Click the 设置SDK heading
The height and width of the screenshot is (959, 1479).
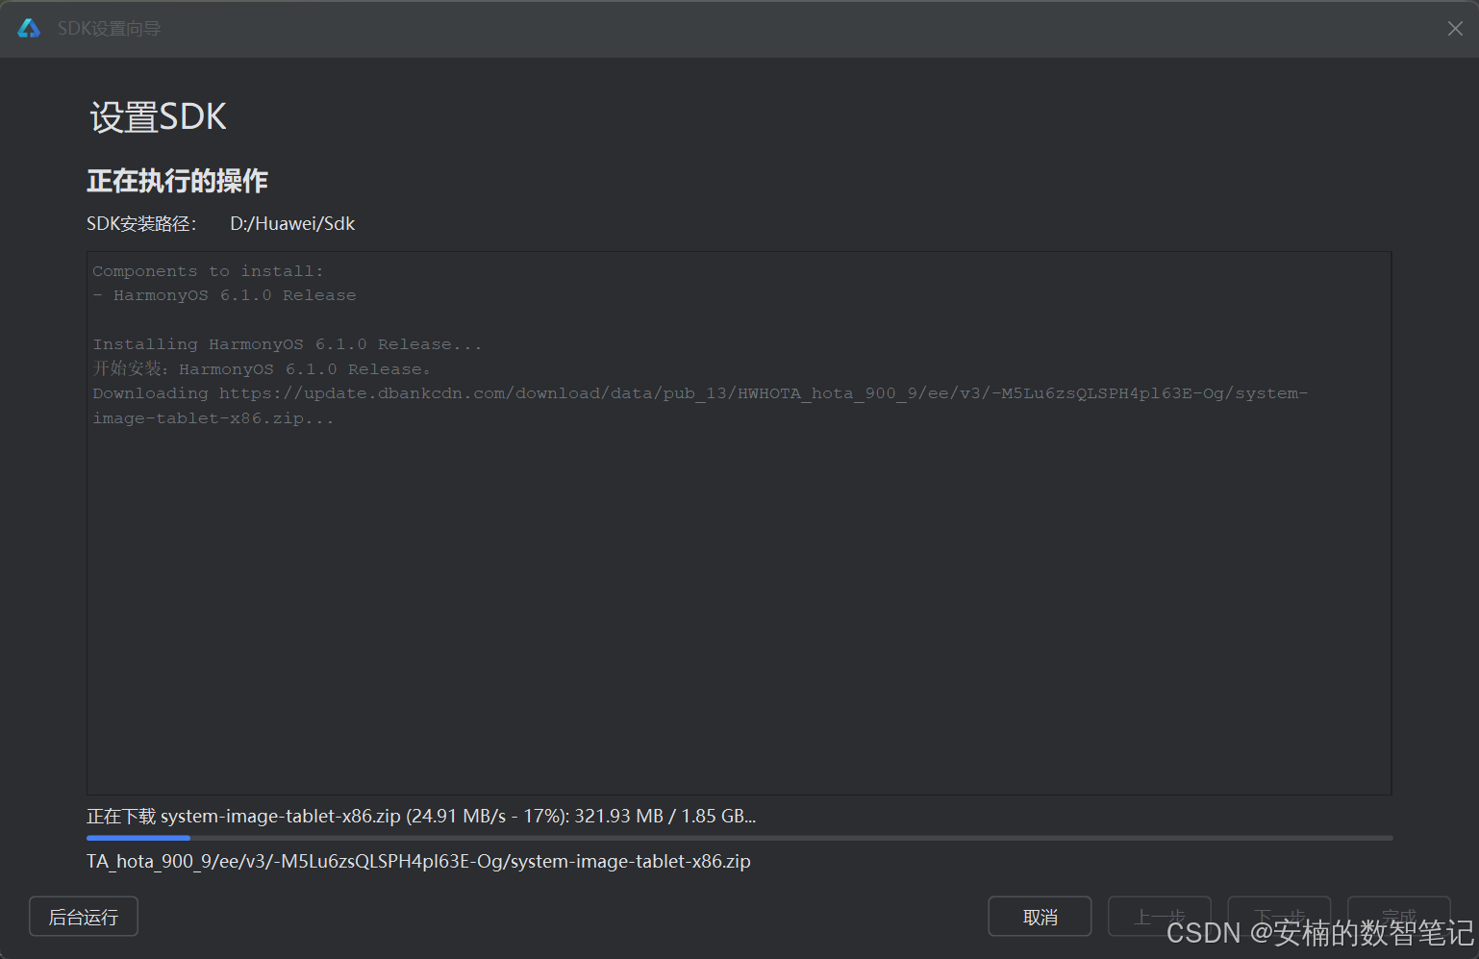[158, 117]
